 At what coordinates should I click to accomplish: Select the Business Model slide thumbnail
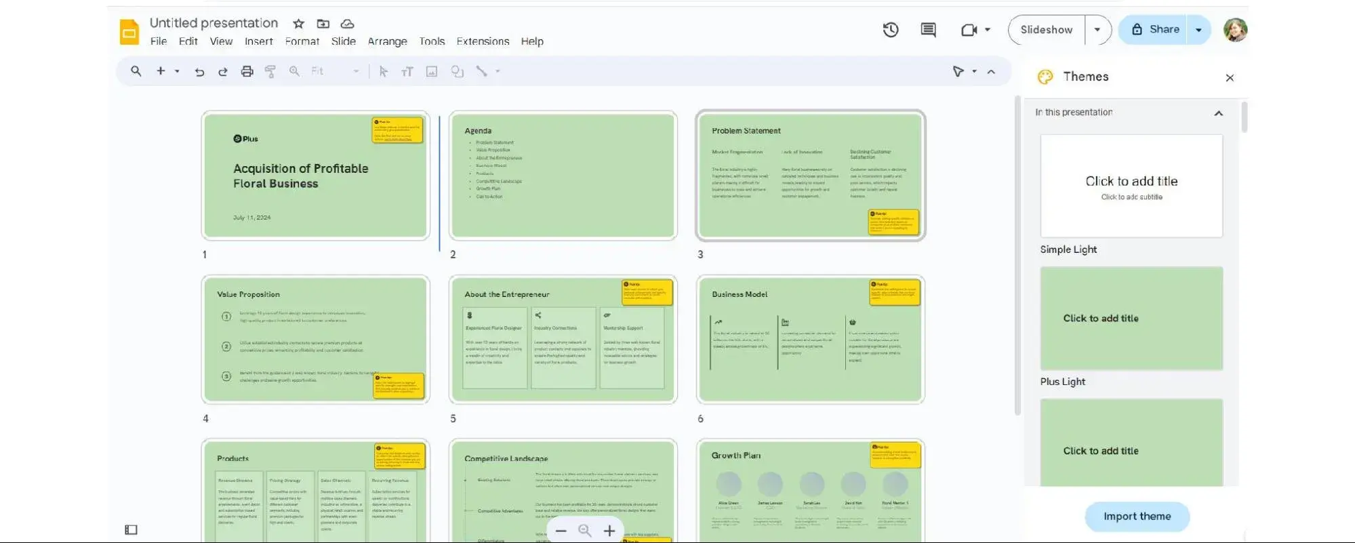coord(810,339)
